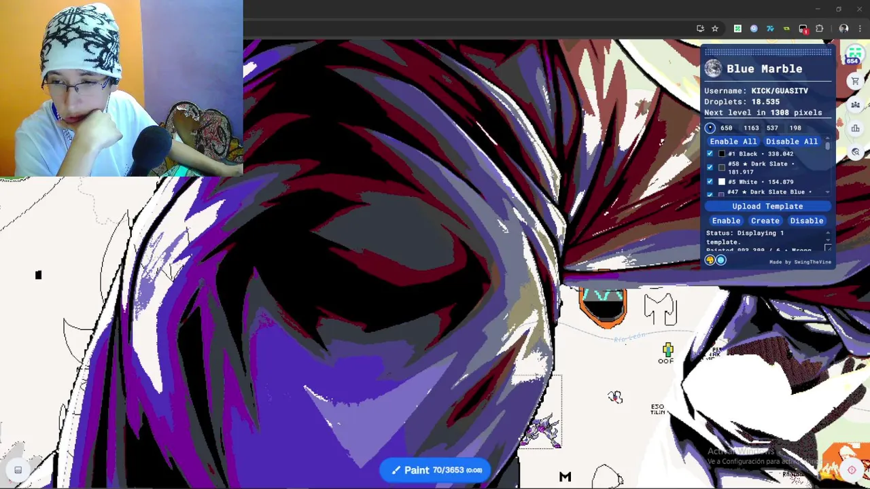
Task: Click Made by SwingTheVine credit
Action: pyautogui.click(x=800, y=261)
